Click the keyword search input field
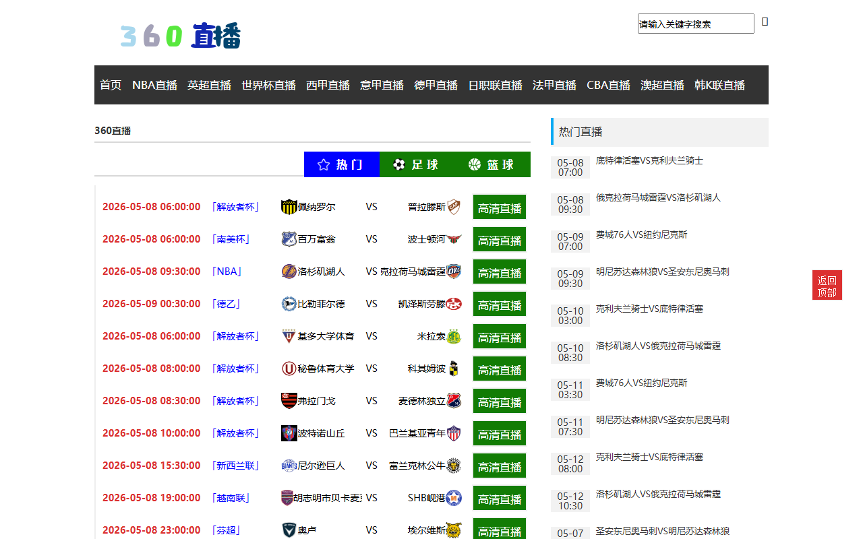 pyautogui.click(x=696, y=24)
